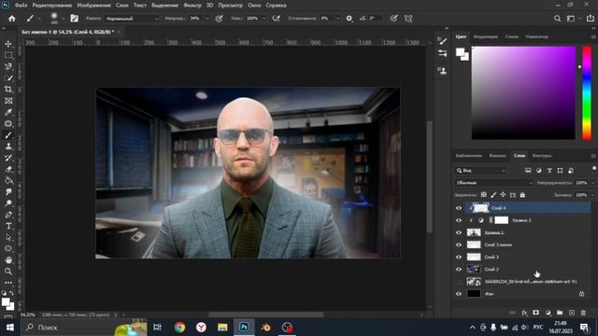Select the Frame tool
The width and height of the screenshot is (598, 336).
point(8,101)
